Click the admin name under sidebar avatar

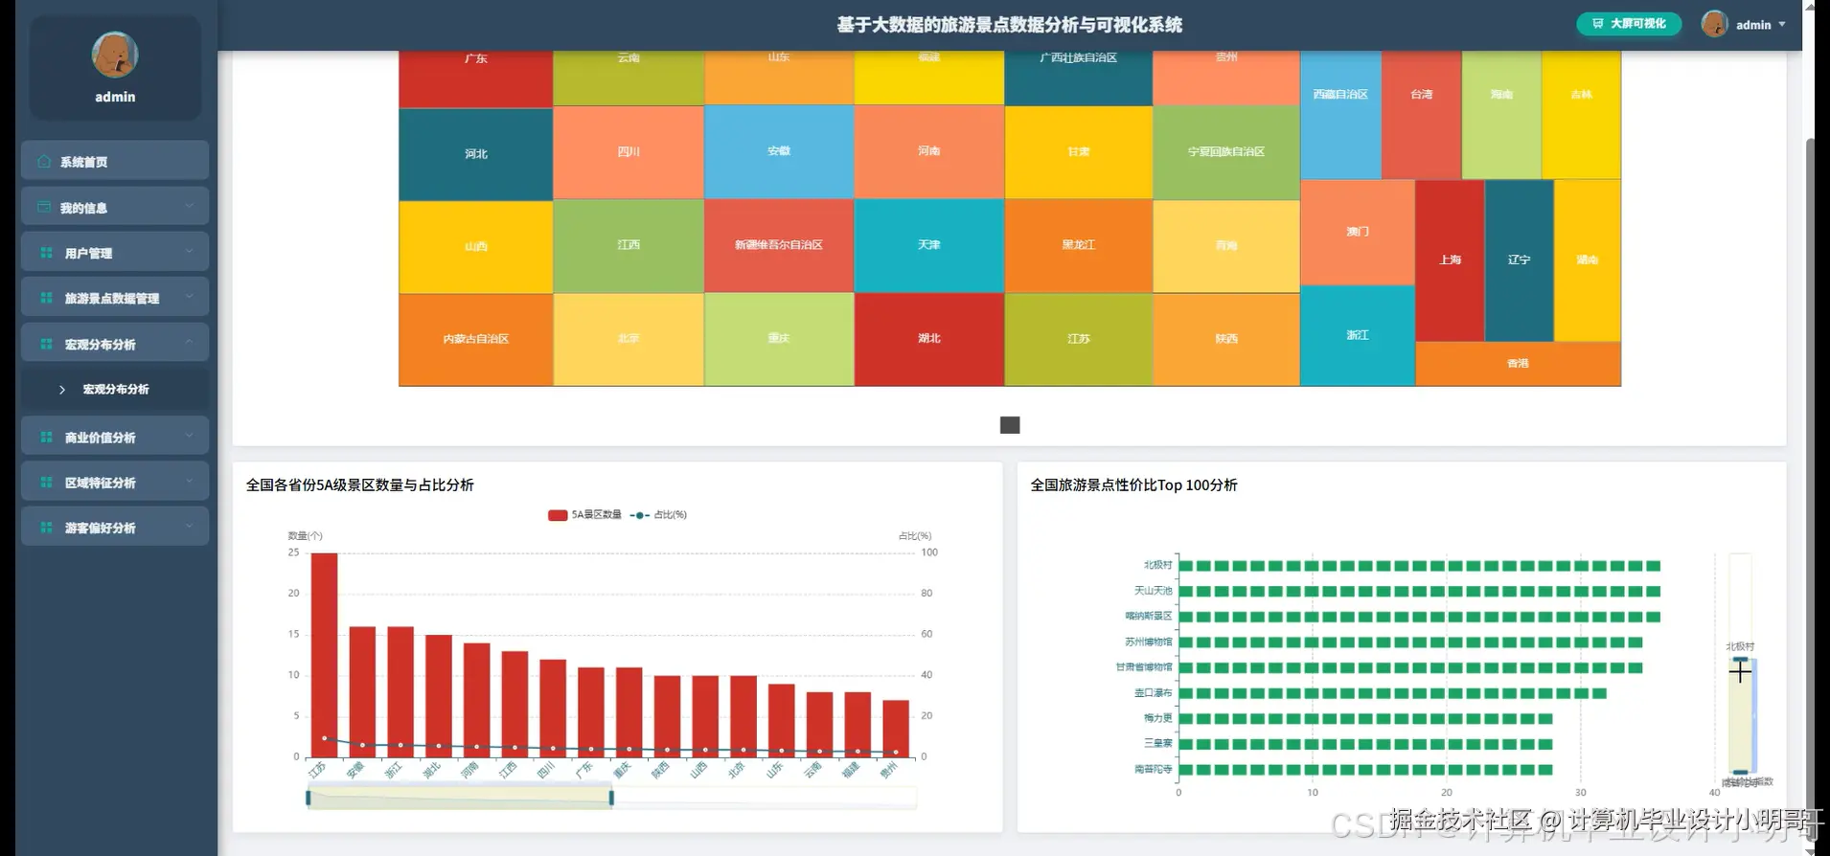[115, 97]
